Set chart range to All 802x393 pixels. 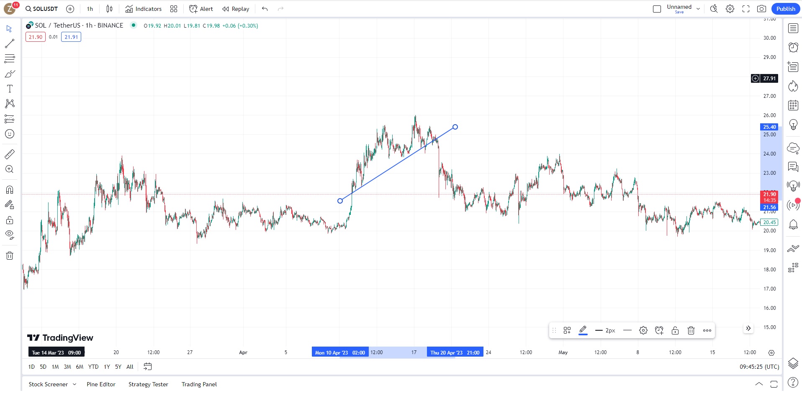[130, 367]
